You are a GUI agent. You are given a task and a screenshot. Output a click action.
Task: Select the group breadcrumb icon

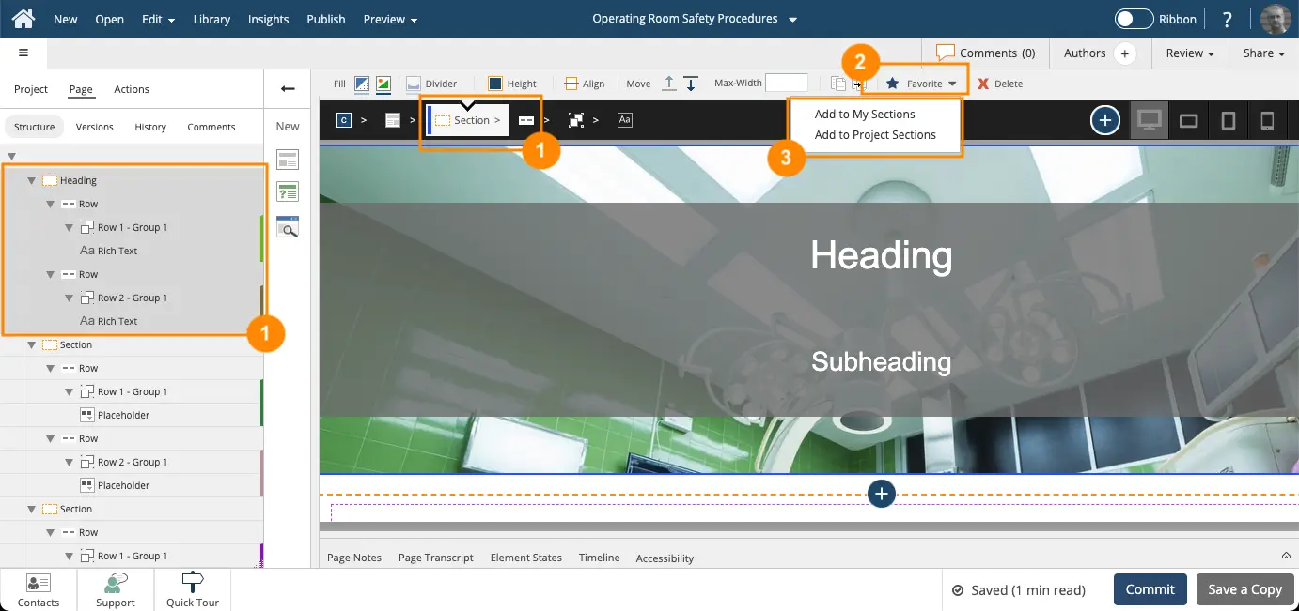point(576,120)
